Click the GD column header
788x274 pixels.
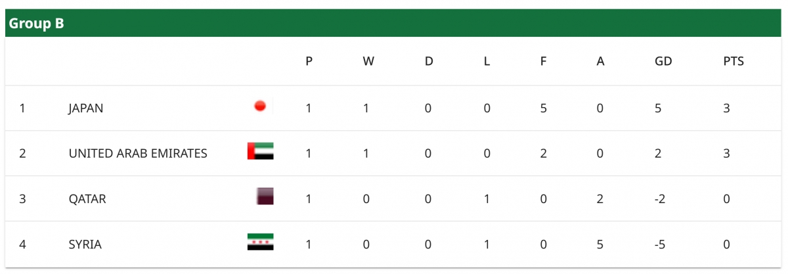(663, 62)
